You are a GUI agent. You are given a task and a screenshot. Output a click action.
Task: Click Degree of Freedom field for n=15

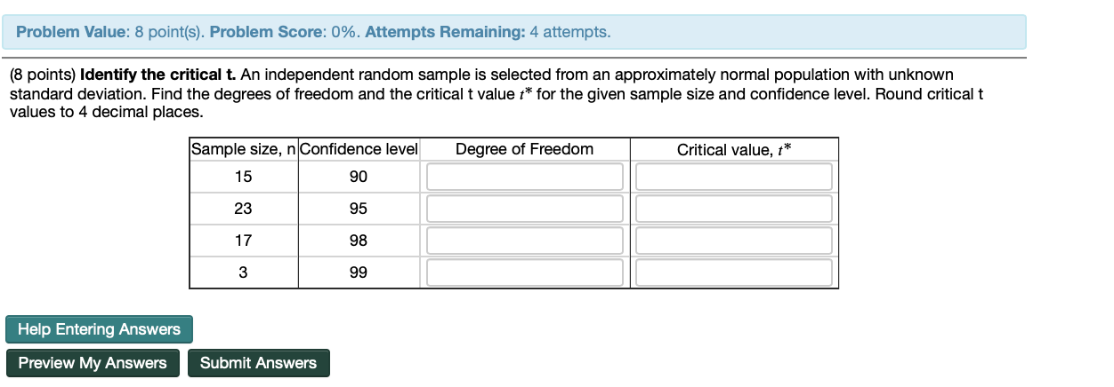(x=525, y=177)
